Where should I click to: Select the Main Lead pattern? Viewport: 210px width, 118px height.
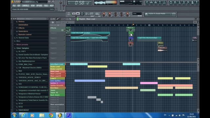pos(58,71)
